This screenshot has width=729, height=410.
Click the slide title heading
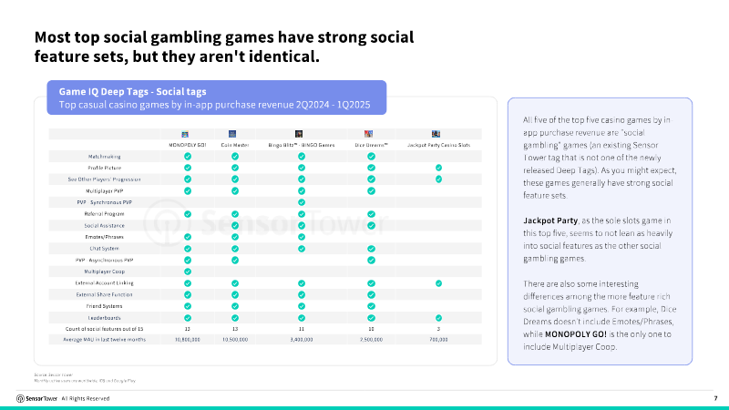pos(224,47)
